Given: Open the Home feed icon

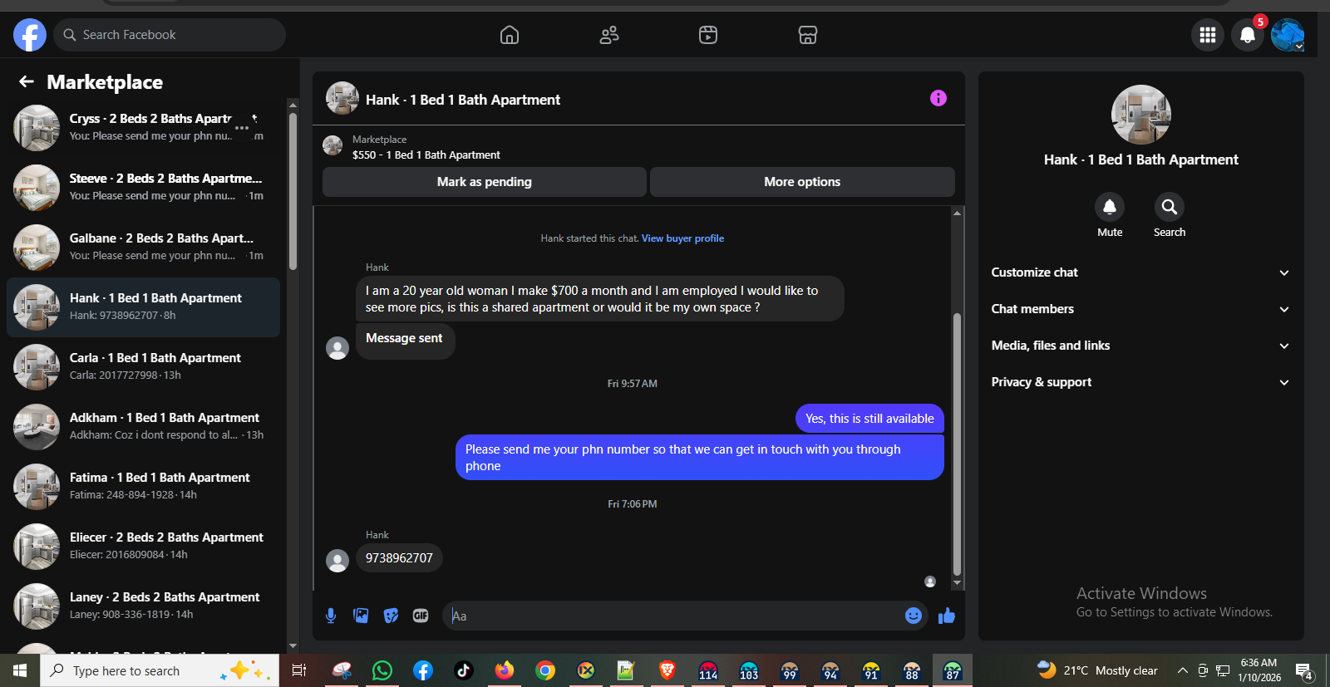Looking at the screenshot, I should click(x=510, y=35).
